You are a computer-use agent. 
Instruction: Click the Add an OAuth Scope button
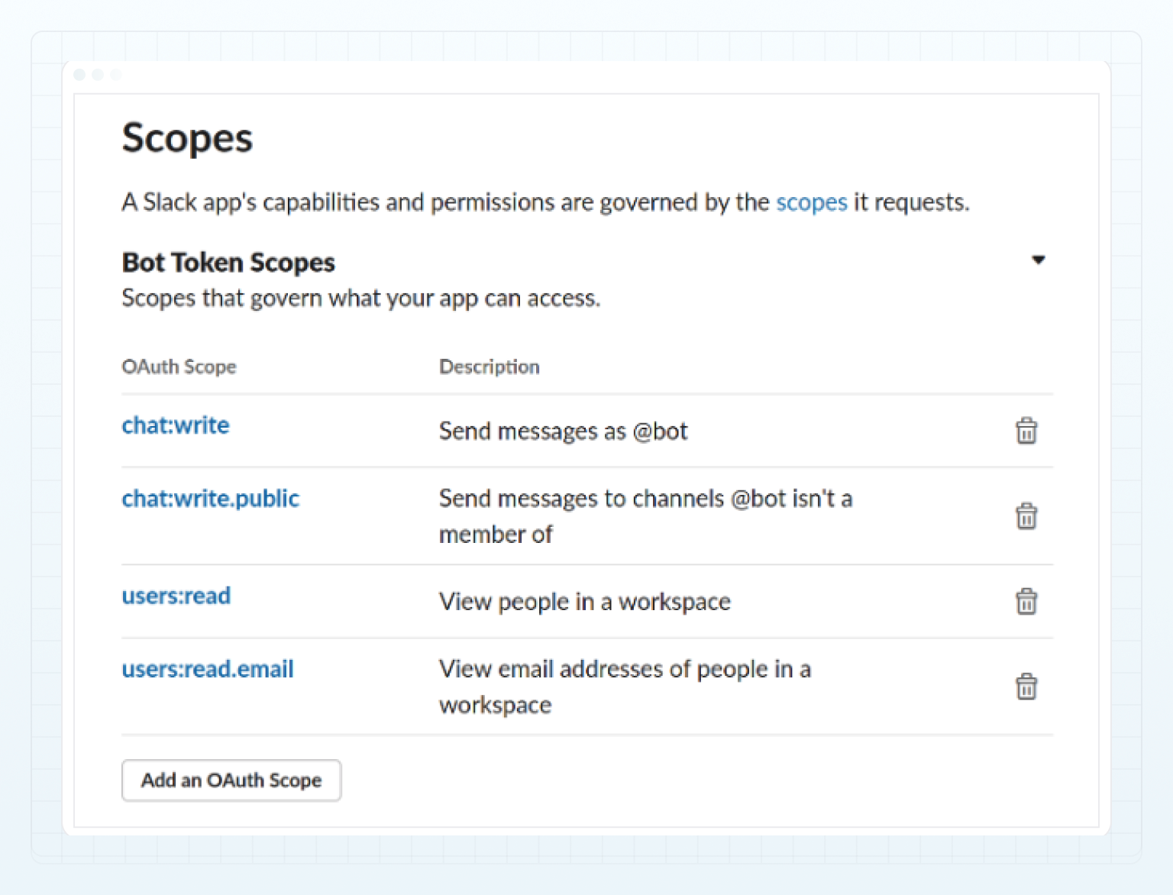(231, 780)
